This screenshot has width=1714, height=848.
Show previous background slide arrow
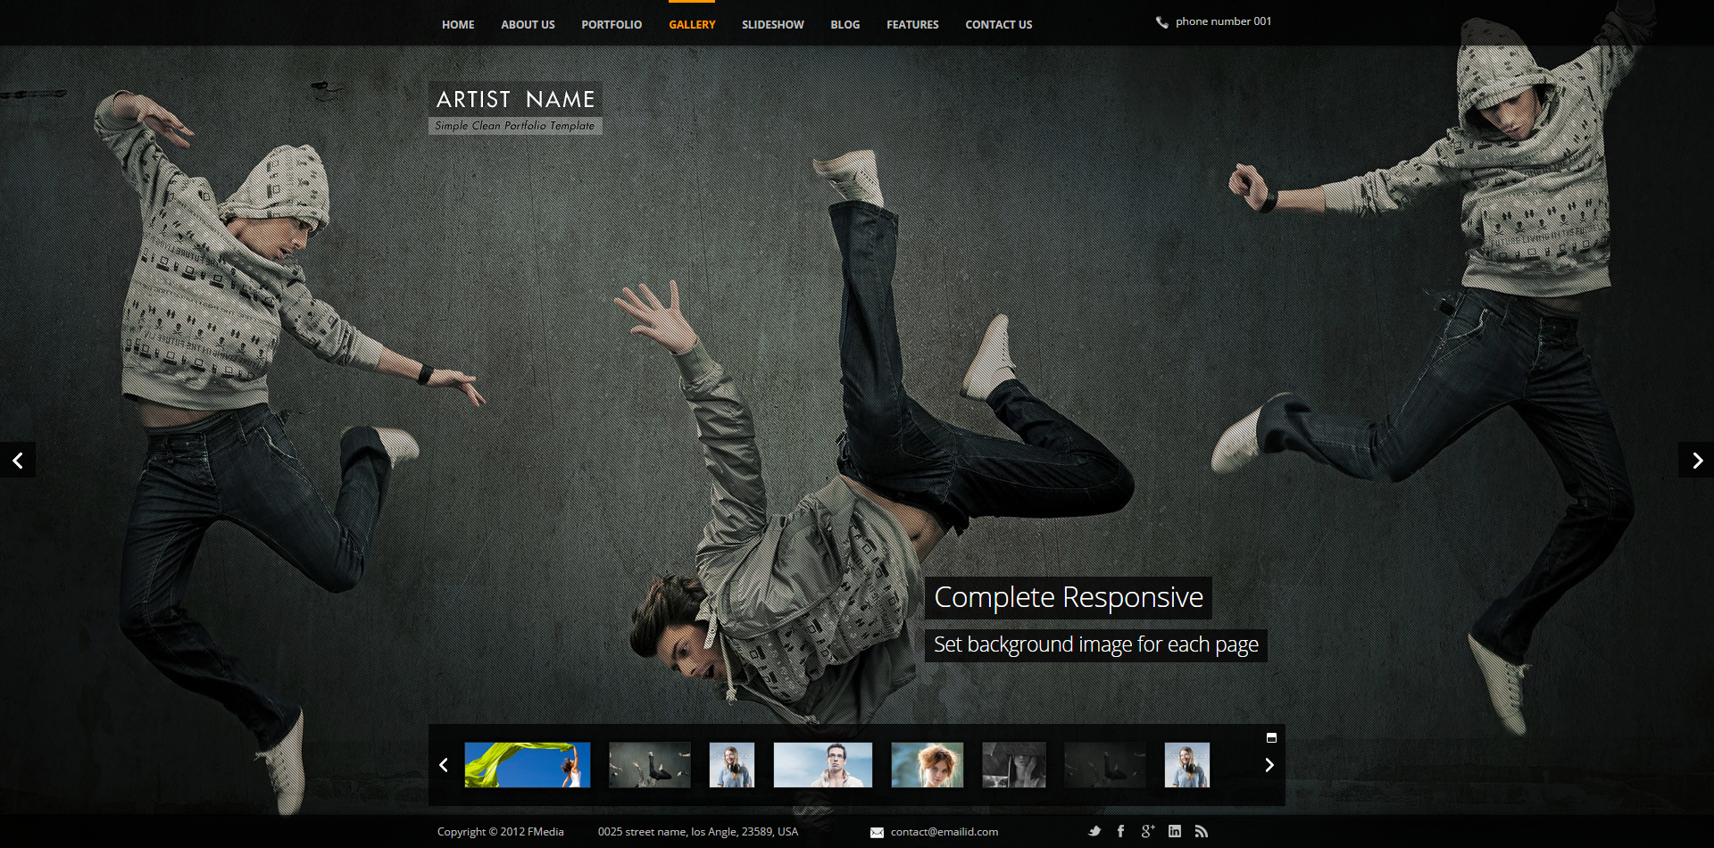pyautogui.click(x=18, y=460)
